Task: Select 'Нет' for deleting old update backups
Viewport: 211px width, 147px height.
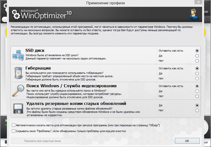Action: 197,111
